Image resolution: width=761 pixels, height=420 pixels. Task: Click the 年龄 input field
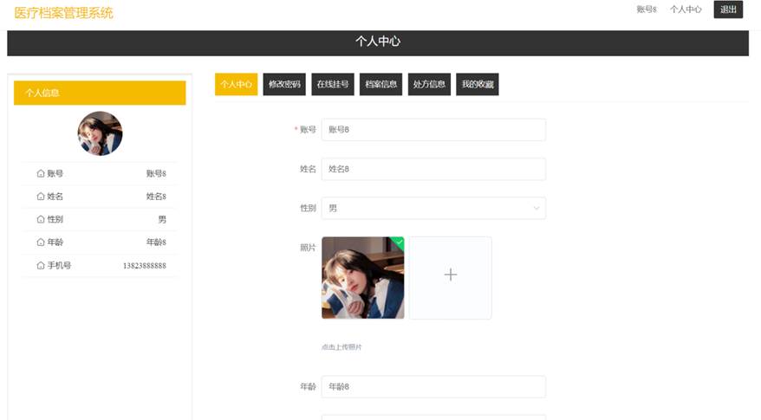(x=434, y=386)
